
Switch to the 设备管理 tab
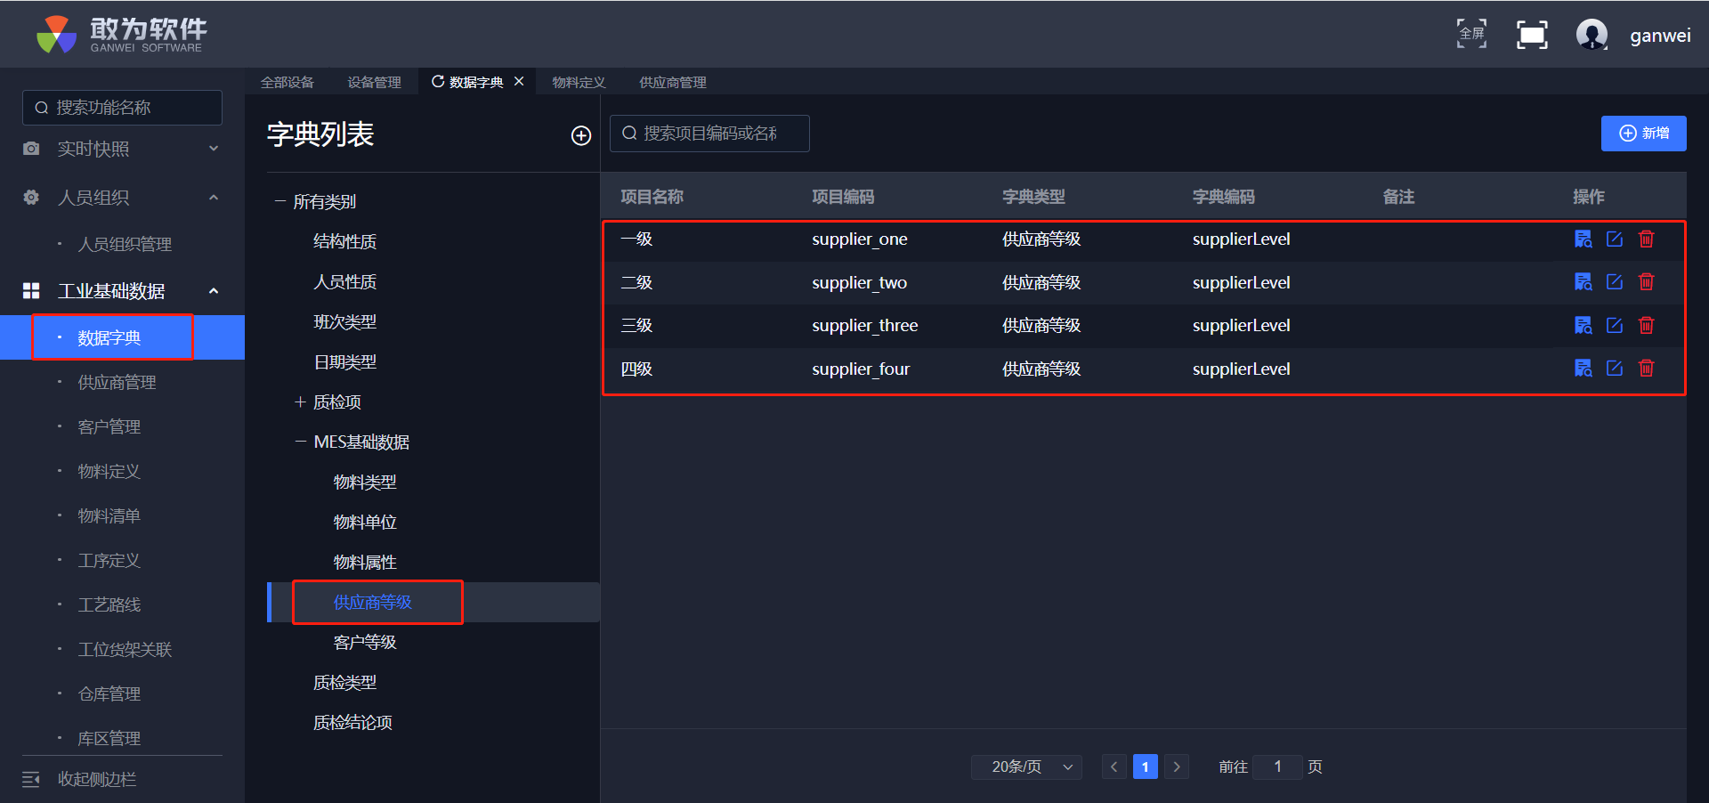(x=374, y=82)
